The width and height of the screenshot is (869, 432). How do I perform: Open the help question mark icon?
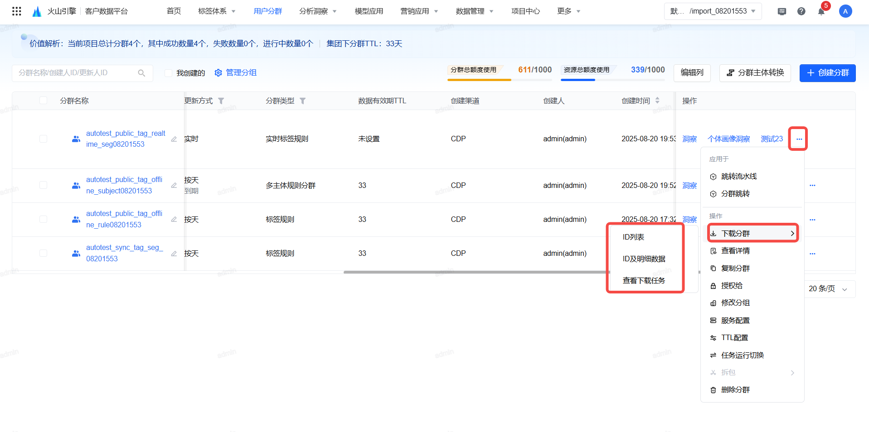point(801,11)
